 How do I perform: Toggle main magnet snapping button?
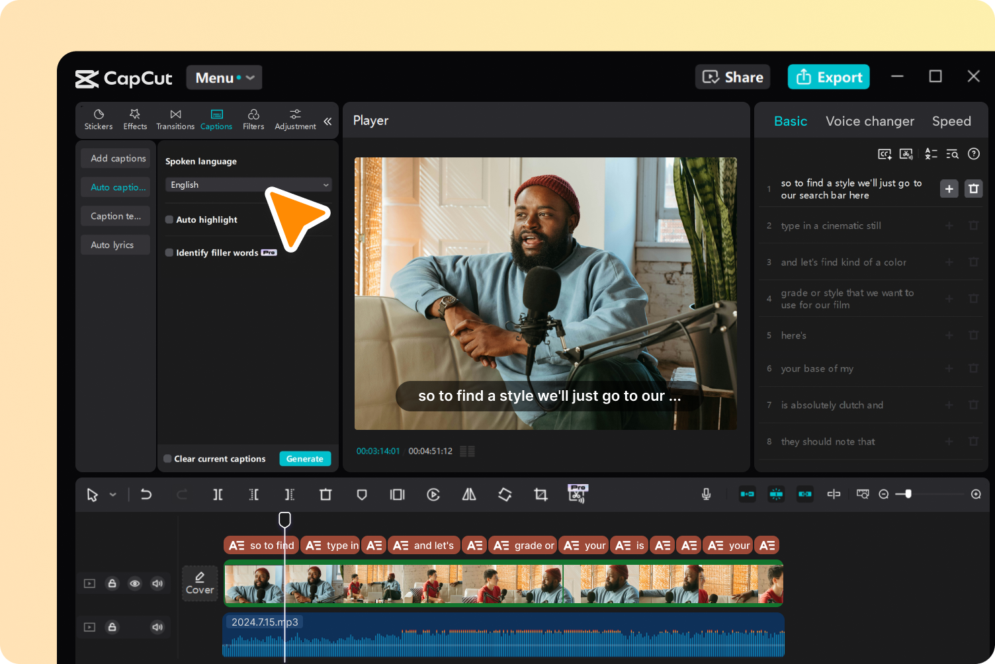point(747,494)
